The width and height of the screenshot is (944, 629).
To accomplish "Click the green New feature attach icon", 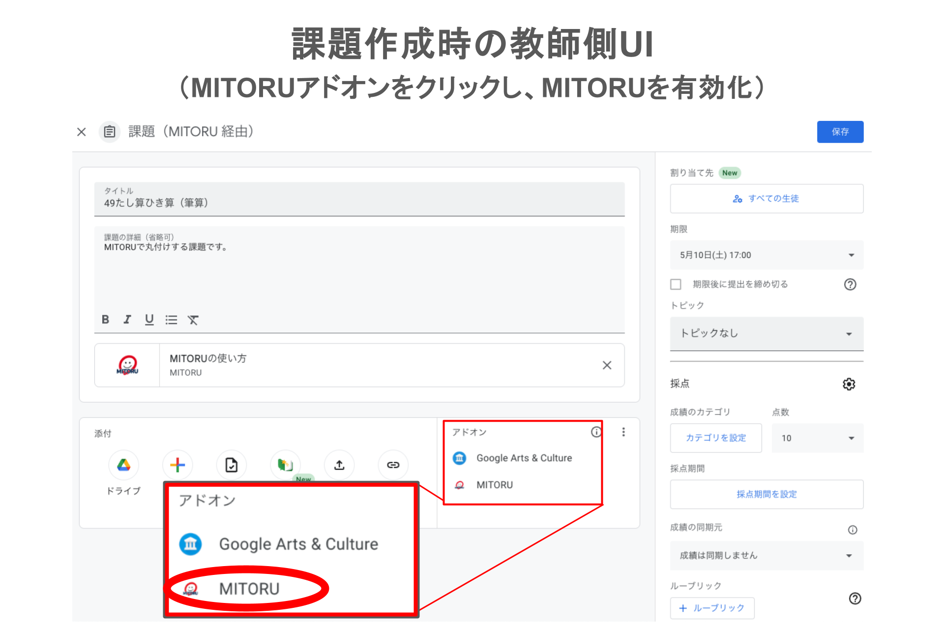I will tap(285, 464).
